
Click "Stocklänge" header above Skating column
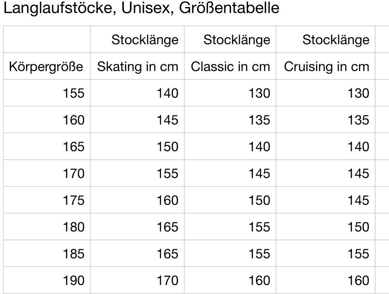145,40
